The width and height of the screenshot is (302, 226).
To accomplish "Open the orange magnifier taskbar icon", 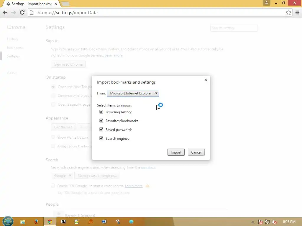I will (90, 222).
